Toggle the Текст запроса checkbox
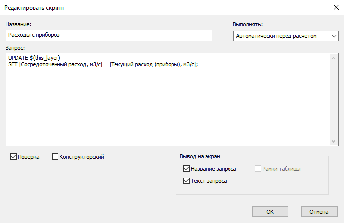The image size is (344, 223). 187,181
